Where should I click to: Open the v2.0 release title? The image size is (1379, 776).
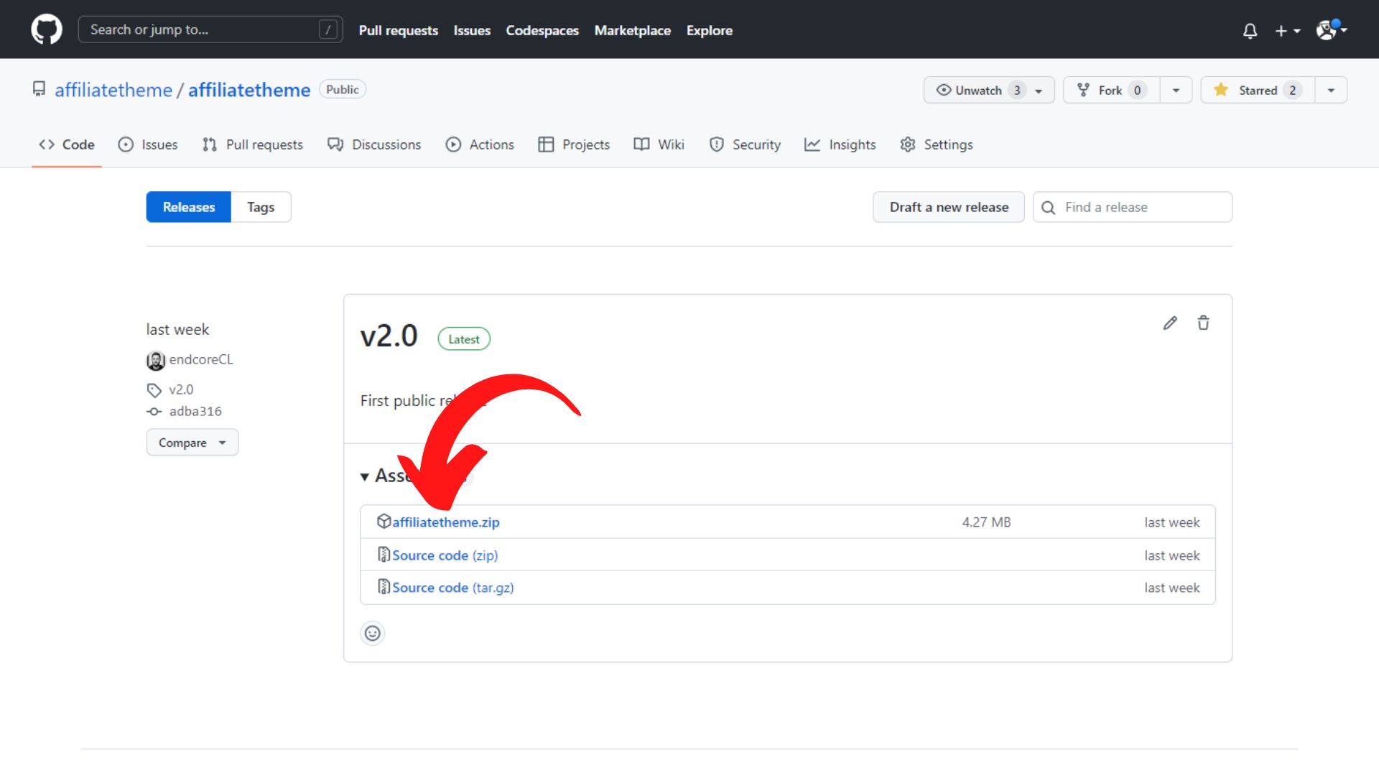[x=389, y=336]
